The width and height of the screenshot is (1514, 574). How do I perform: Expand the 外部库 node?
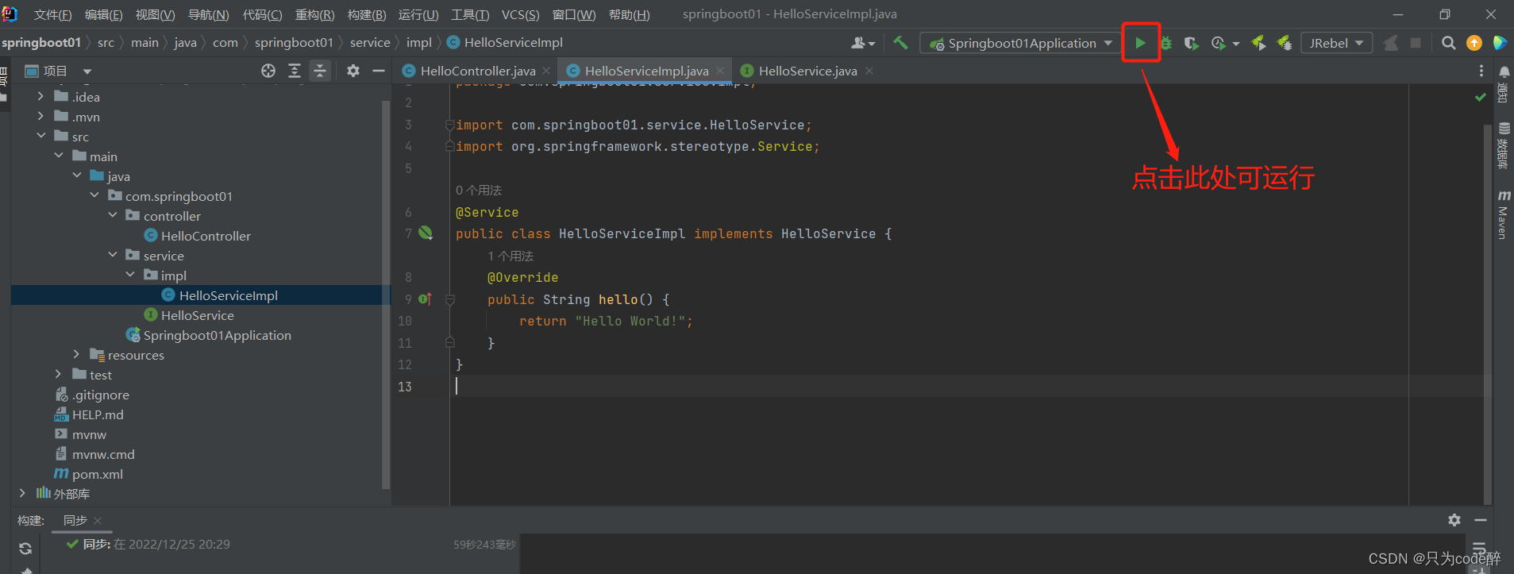22,493
